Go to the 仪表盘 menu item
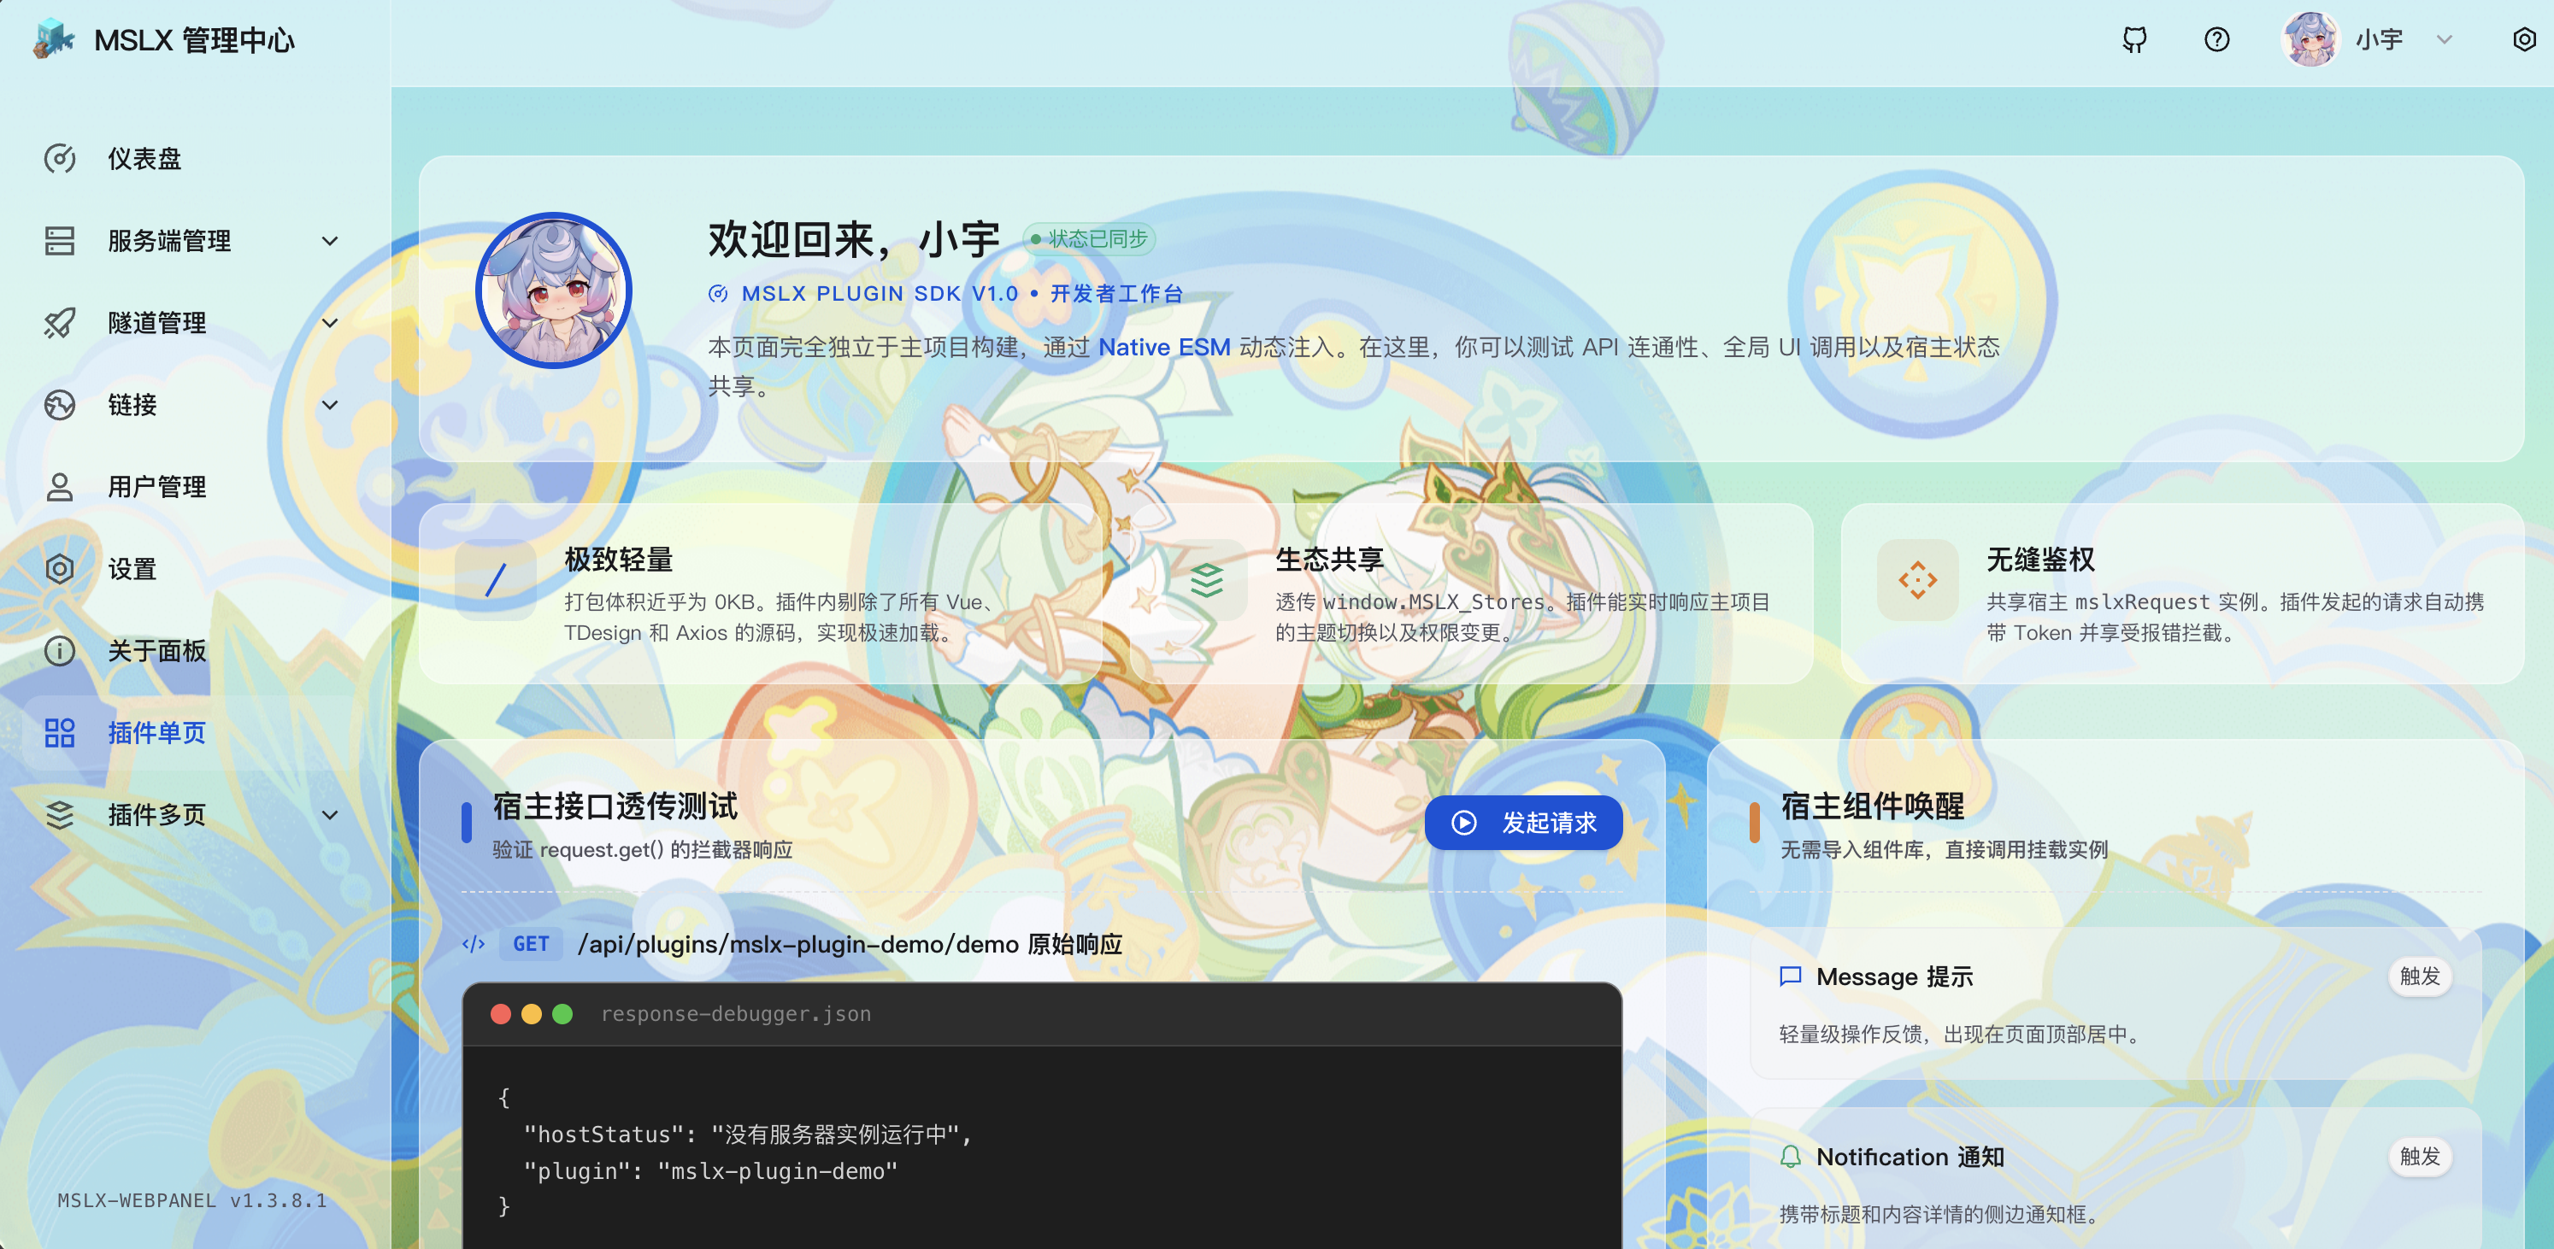This screenshot has height=1249, width=2554. point(194,159)
